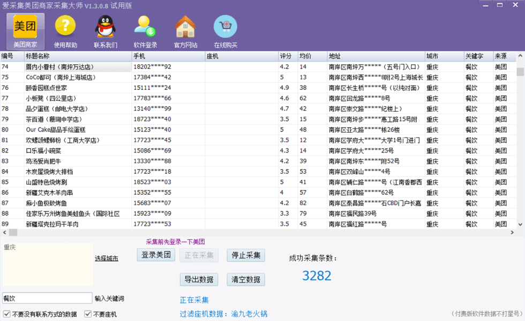
Task: Click the 座机 column header
Action: 242,56
